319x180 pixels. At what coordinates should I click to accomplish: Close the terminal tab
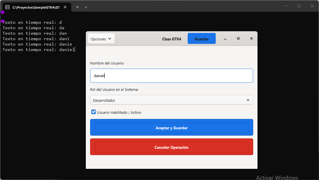click(65, 7)
